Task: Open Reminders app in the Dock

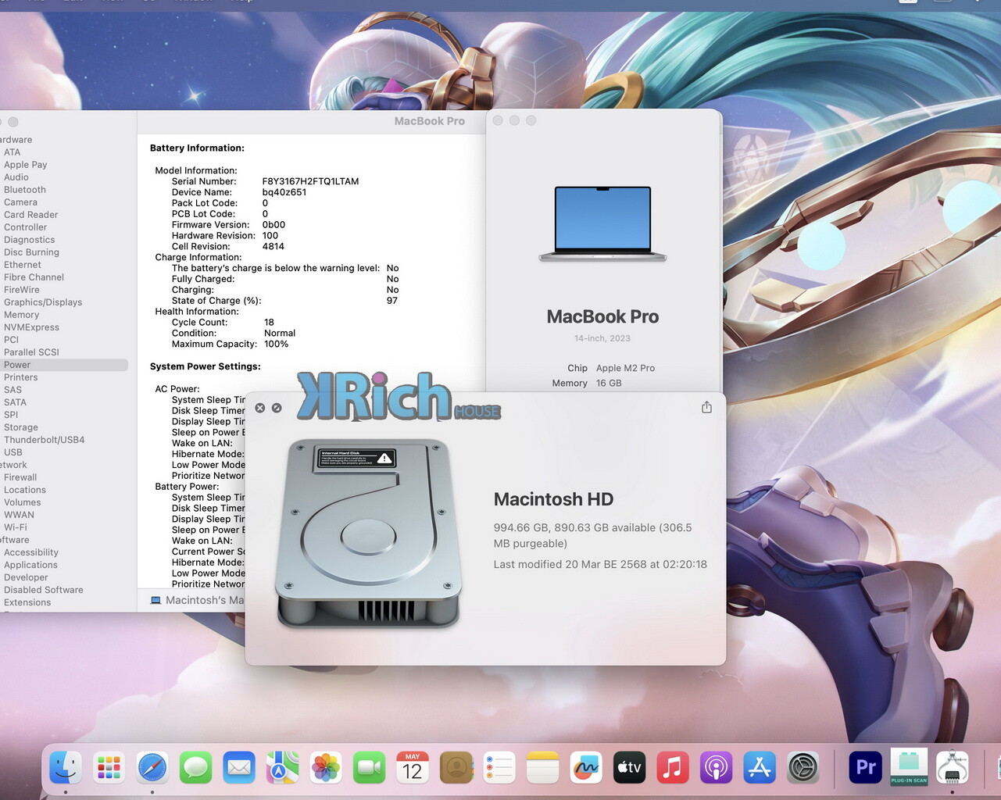Action: pyautogui.click(x=499, y=767)
